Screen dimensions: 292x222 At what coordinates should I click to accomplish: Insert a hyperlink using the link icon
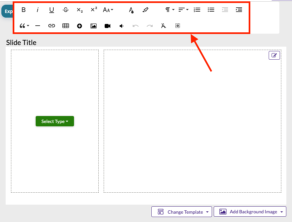(x=51, y=26)
